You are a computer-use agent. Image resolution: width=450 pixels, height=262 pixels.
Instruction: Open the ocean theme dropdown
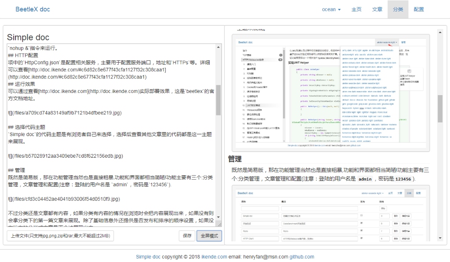(x=331, y=9)
